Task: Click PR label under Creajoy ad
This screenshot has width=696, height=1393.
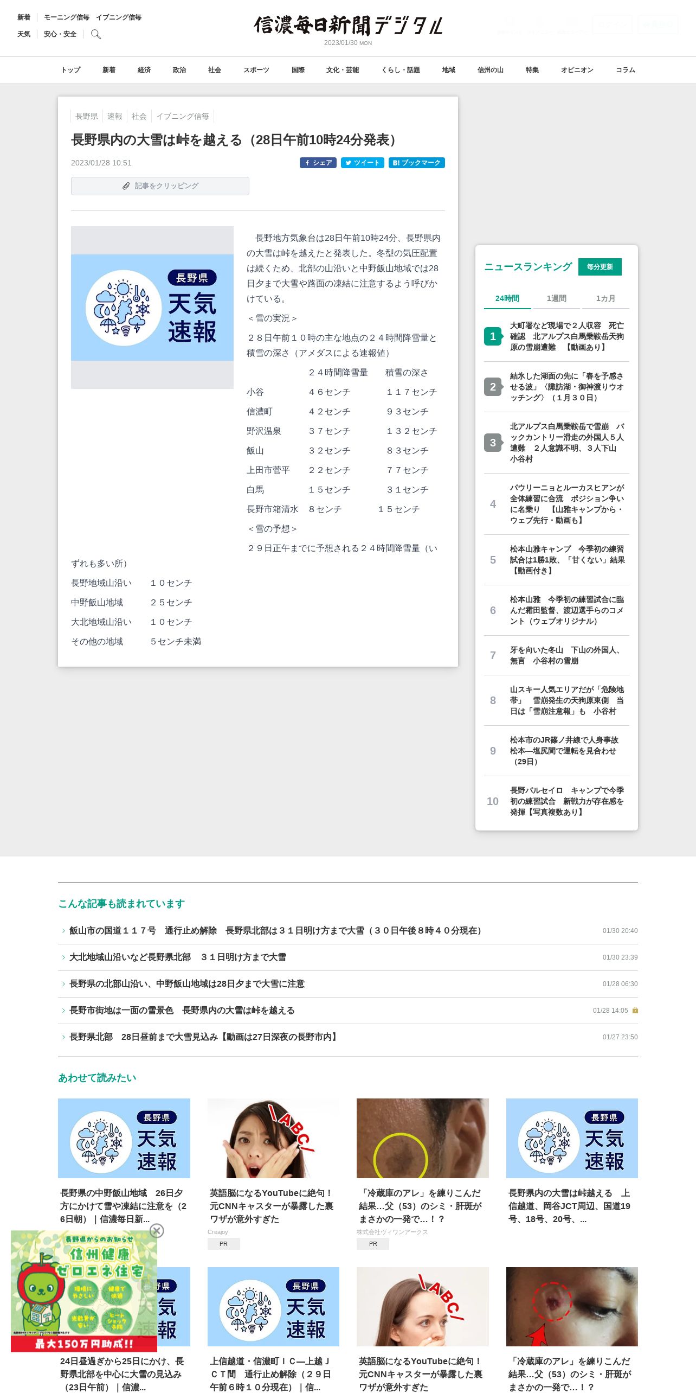Action: [224, 1244]
